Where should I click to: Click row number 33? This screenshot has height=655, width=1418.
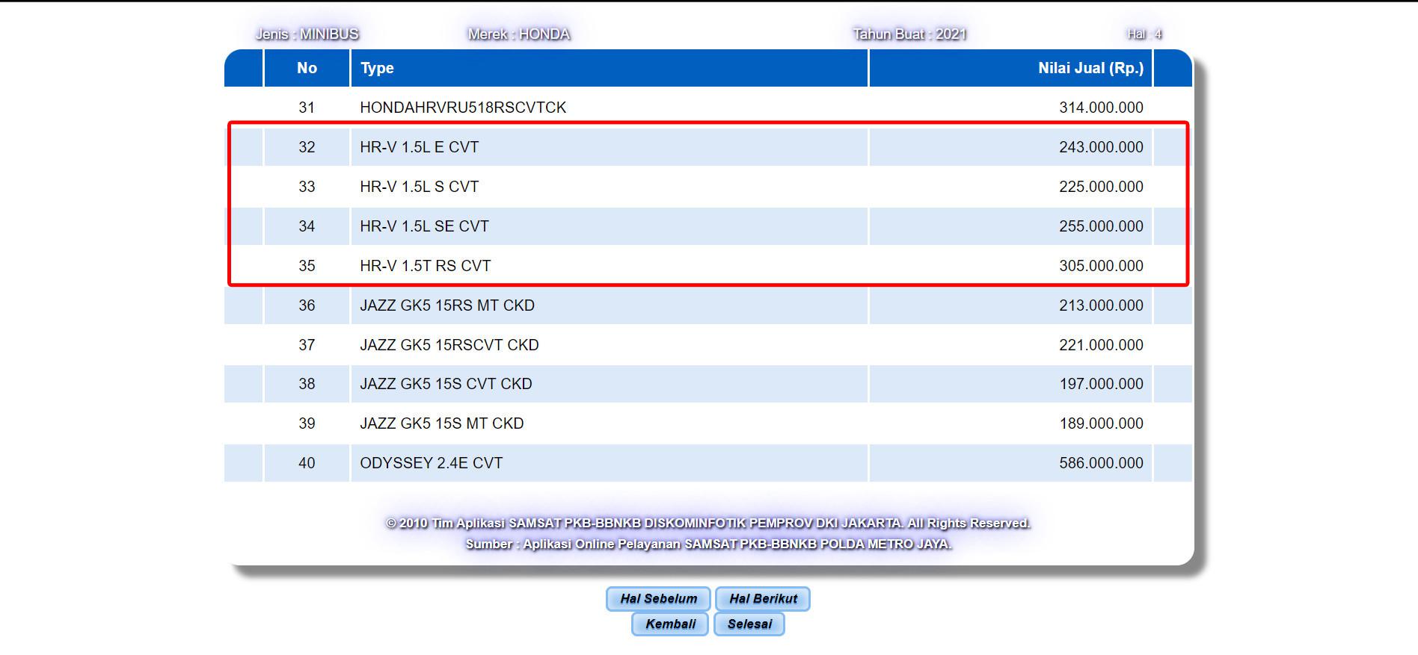[307, 187]
